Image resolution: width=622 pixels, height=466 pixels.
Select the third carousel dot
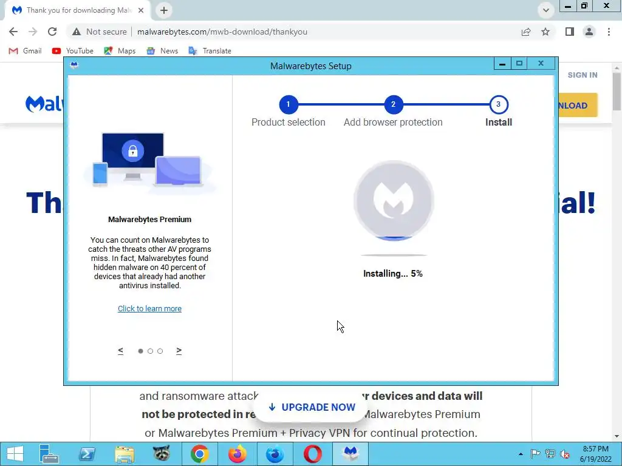click(x=160, y=351)
